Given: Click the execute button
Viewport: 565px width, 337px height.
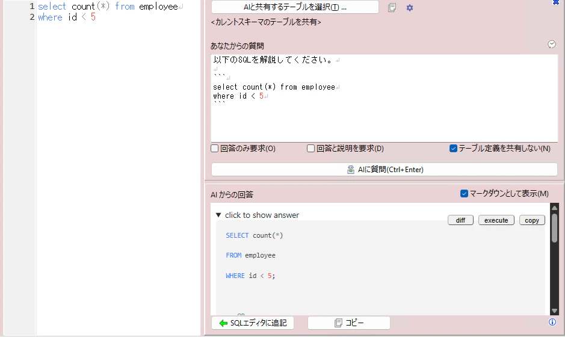Looking at the screenshot, I should (496, 220).
